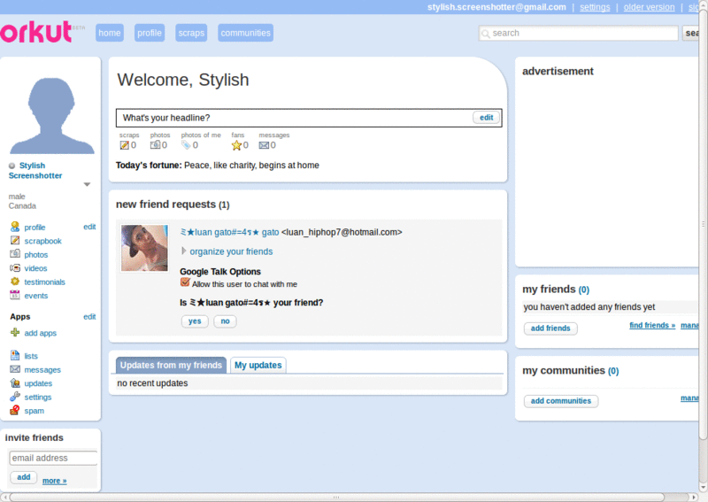Click the orkut logo

pos(36,32)
